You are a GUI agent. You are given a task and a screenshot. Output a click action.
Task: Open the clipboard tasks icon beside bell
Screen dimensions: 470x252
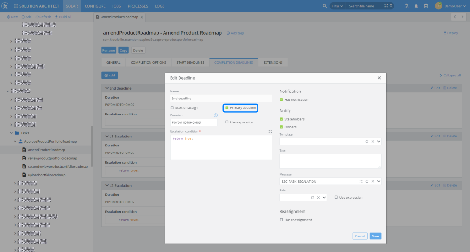tap(426, 6)
